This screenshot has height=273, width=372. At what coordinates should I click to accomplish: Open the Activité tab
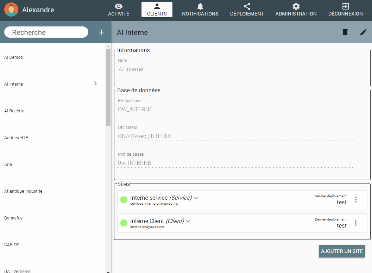[119, 10]
